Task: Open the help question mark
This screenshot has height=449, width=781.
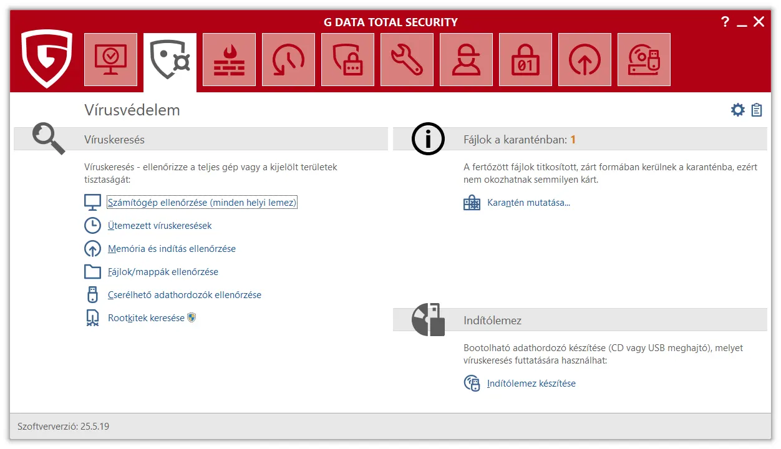Action: (725, 22)
